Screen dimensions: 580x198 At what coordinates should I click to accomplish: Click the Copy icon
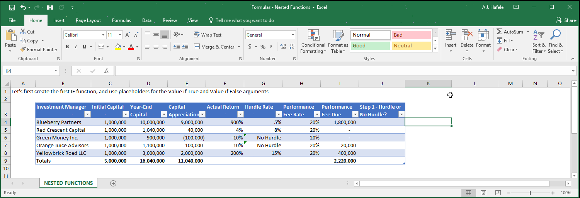23,40
